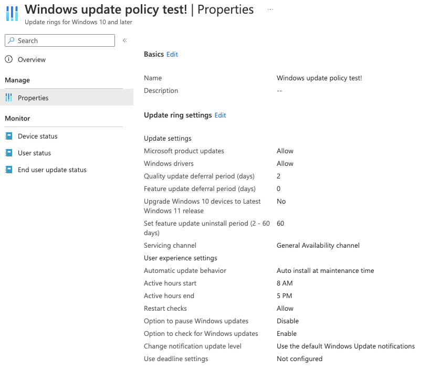Viewport: 439px width, 369px height.
Task: Open the User status report
Action: coord(34,153)
